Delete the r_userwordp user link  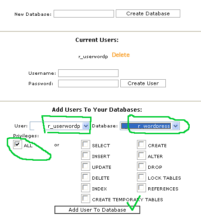121,55
